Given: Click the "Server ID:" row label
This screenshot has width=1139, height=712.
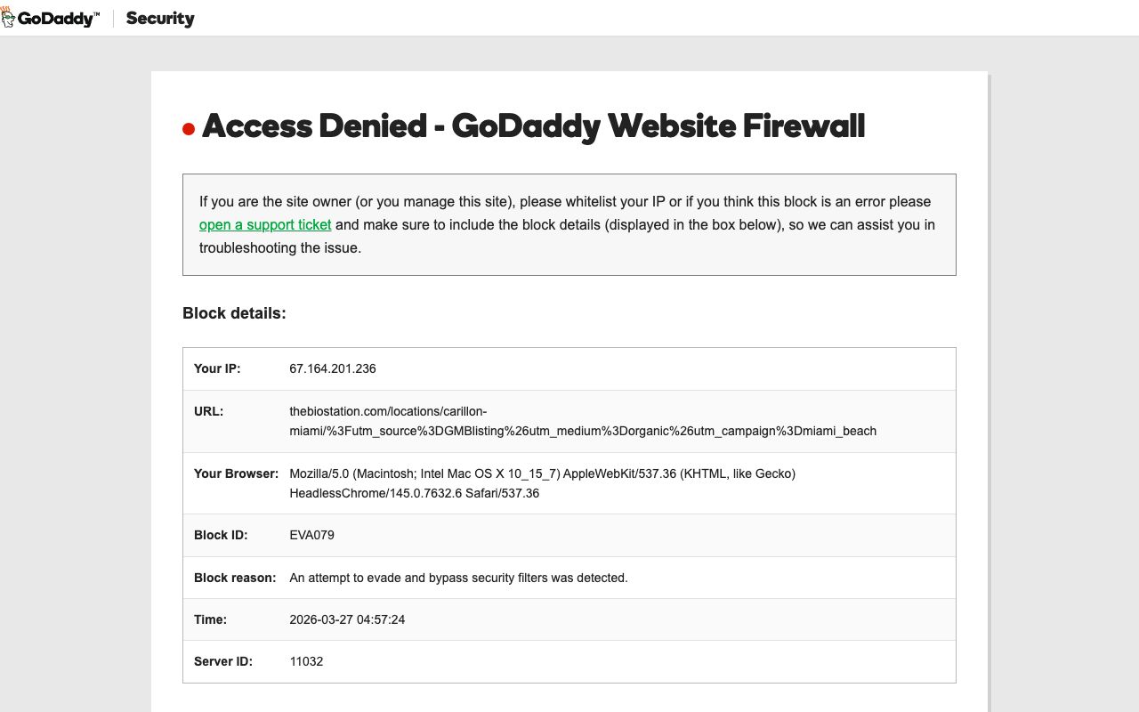Looking at the screenshot, I should point(223,661).
